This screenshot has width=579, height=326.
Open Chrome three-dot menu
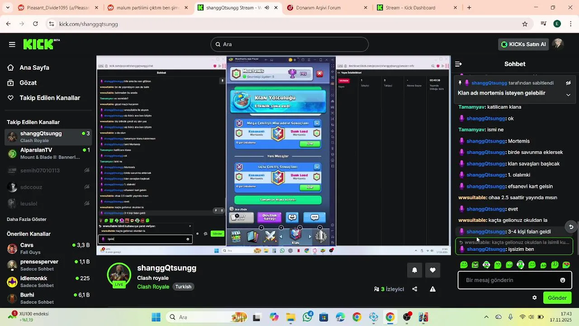point(570,24)
